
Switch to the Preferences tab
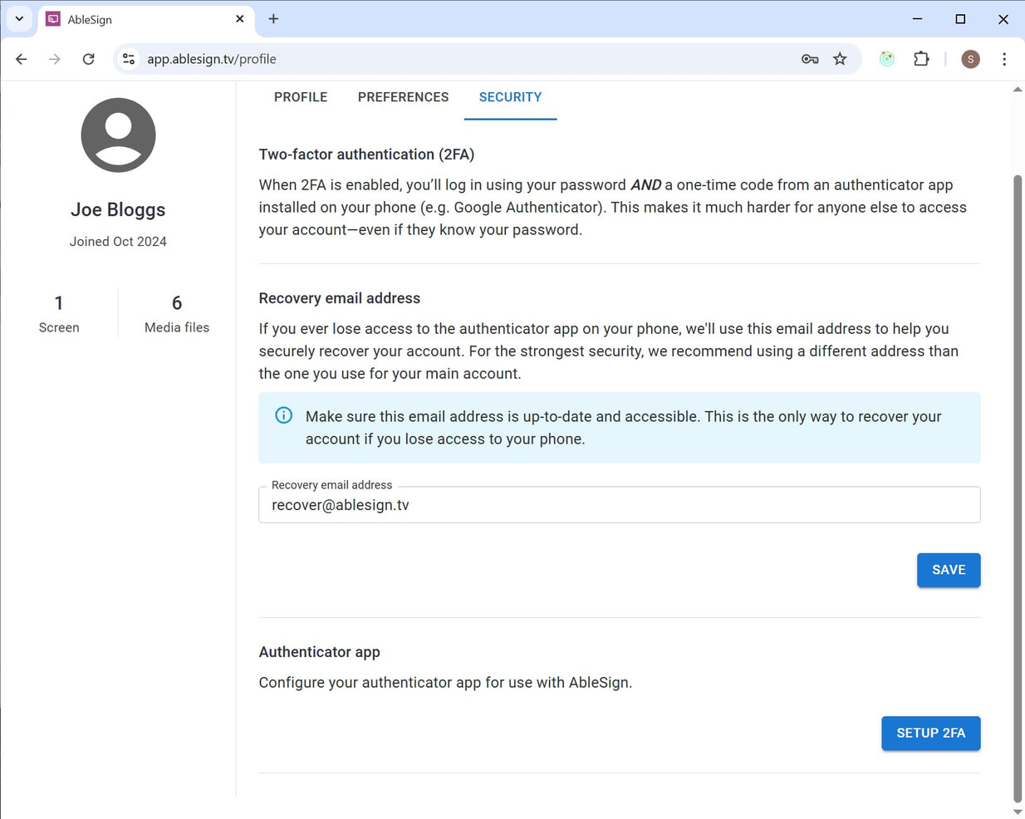coord(403,97)
